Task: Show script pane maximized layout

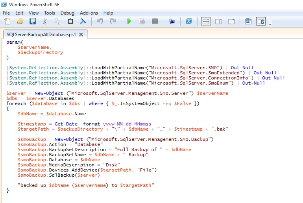Action: [231, 21]
